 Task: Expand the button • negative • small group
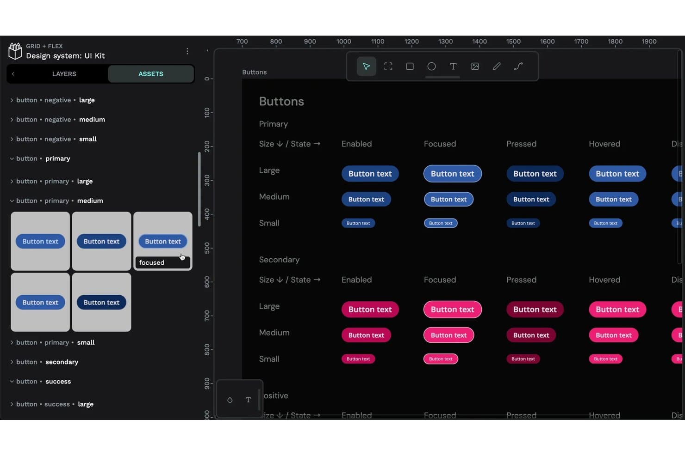(x=53, y=139)
